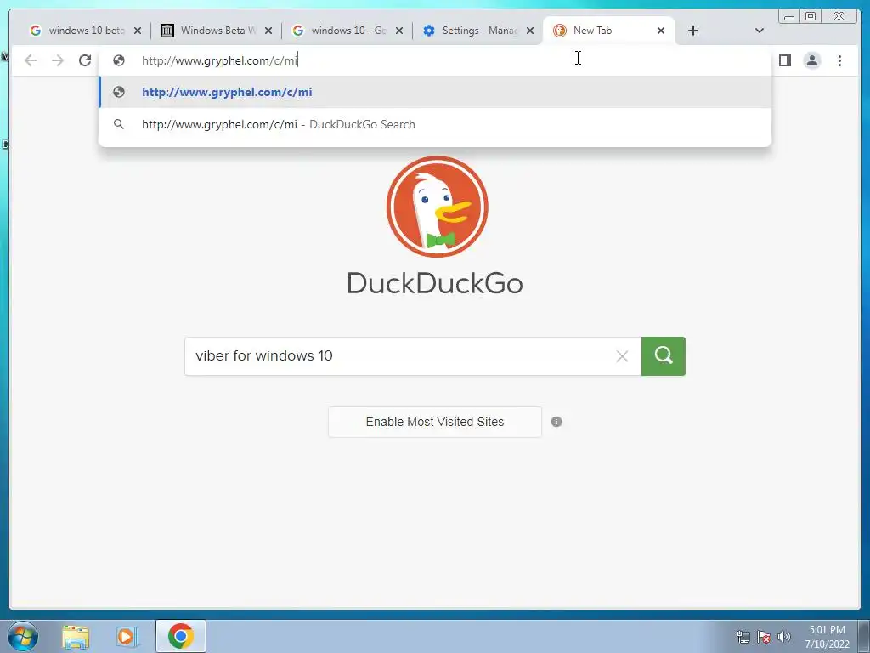The image size is (870, 653).
Task: Clear the DuckDuckGo search field
Action: click(x=622, y=356)
